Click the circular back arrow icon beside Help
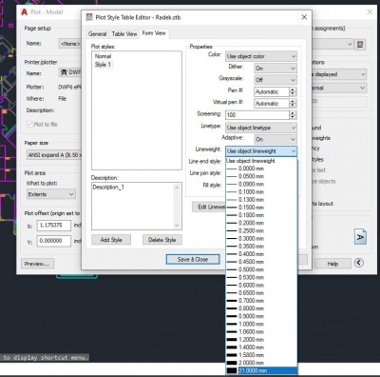The width and height of the screenshot is (380, 377). [x=359, y=263]
